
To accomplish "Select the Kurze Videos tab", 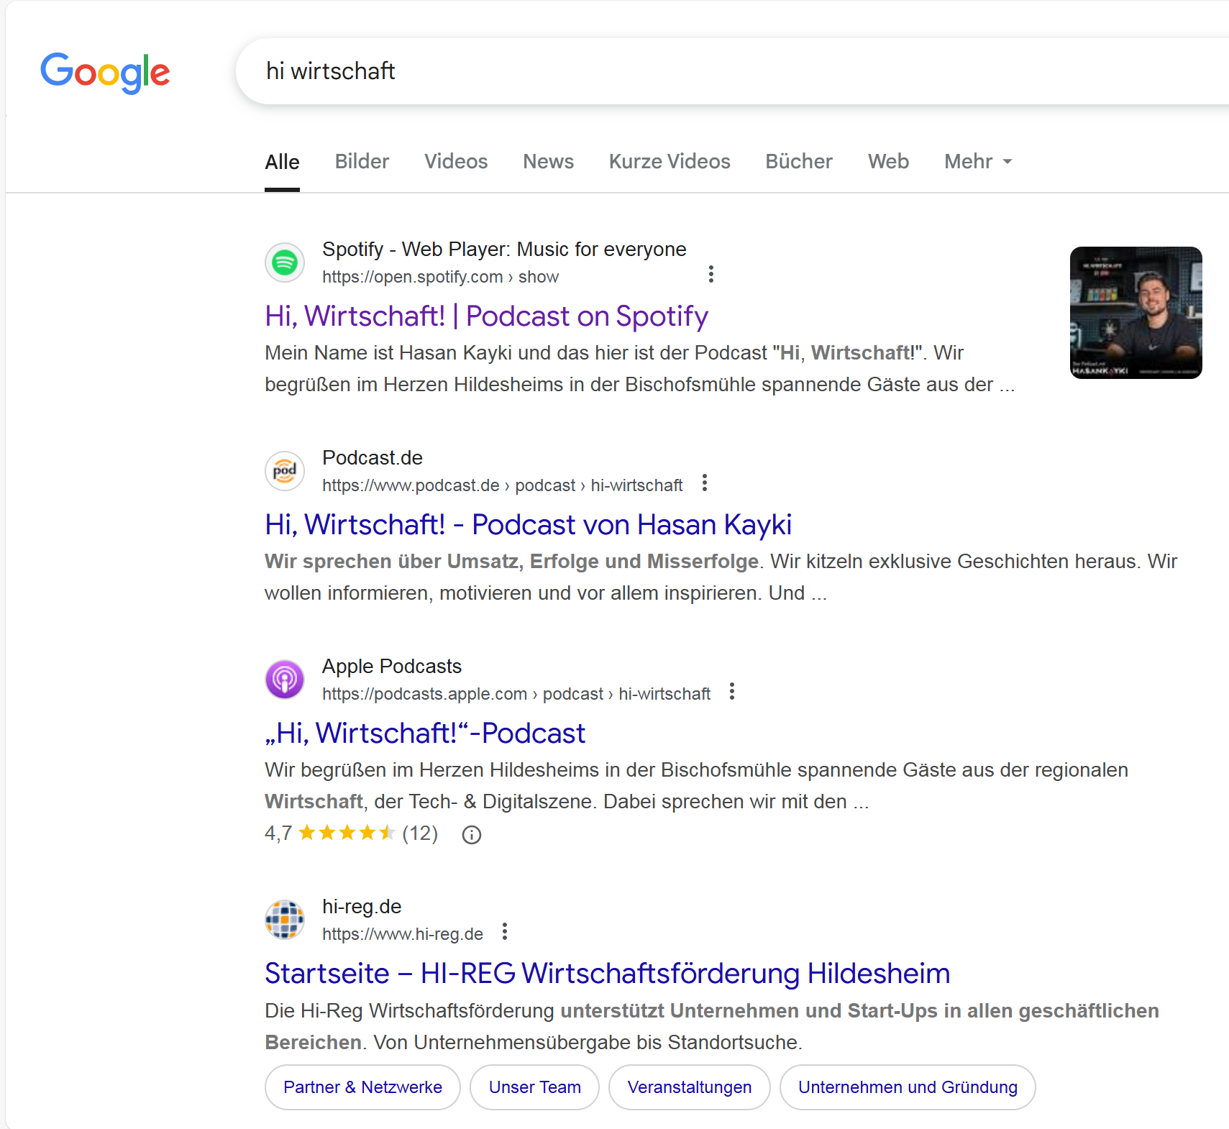I will 670,162.
